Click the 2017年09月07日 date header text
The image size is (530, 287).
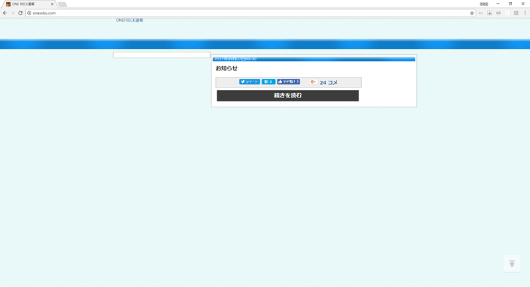[235, 59]
